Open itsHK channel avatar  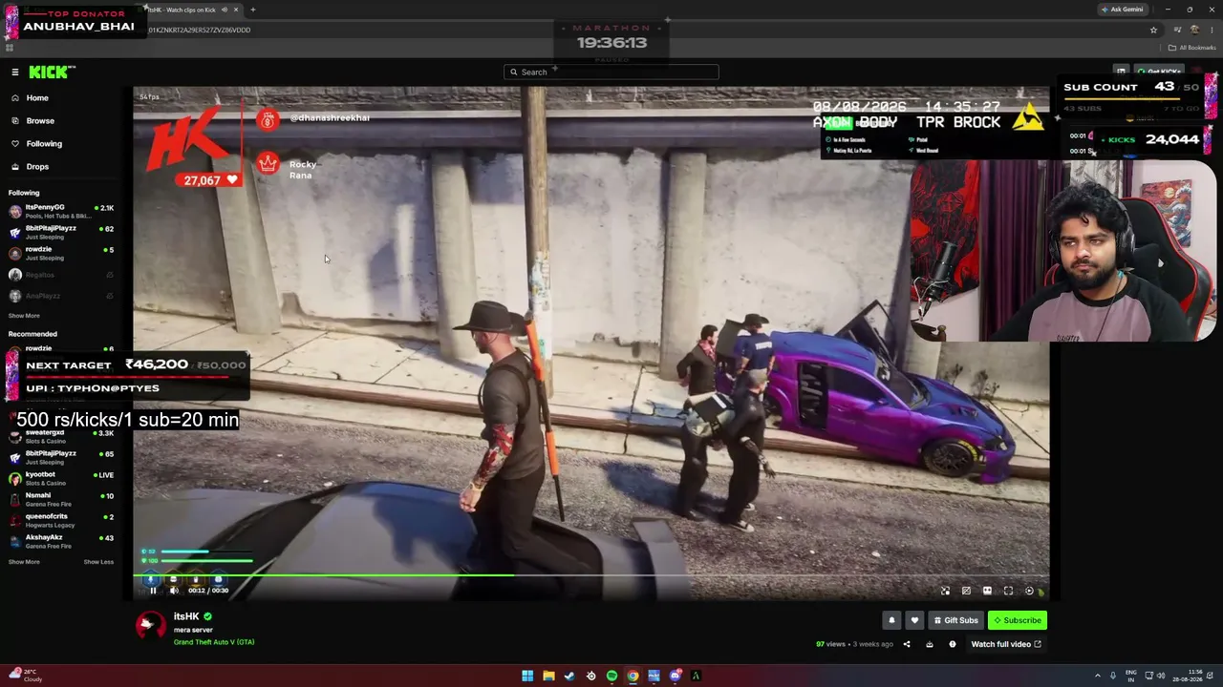(x=149, y=625)
